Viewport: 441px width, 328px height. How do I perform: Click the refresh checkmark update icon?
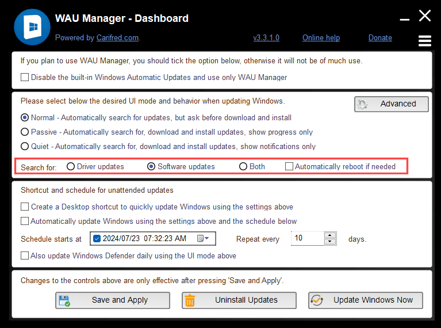pyautogui.click(x=317, y=300)
